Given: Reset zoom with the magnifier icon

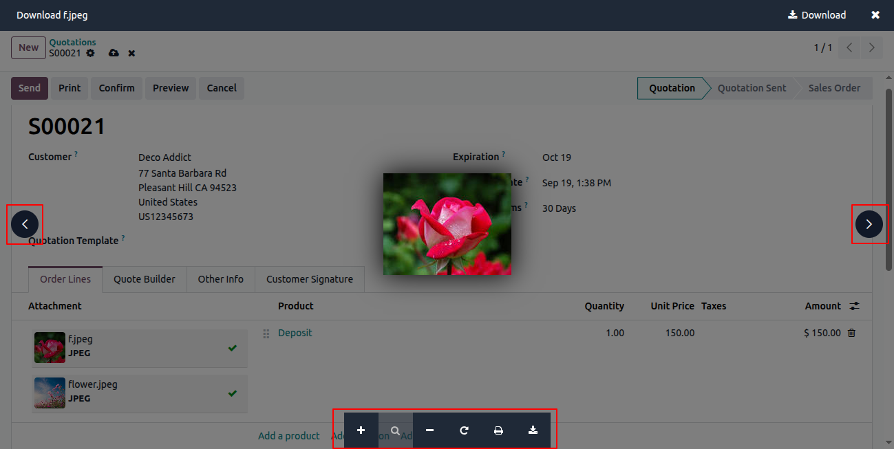Looking at the screenshot, I should coord(396,430).
